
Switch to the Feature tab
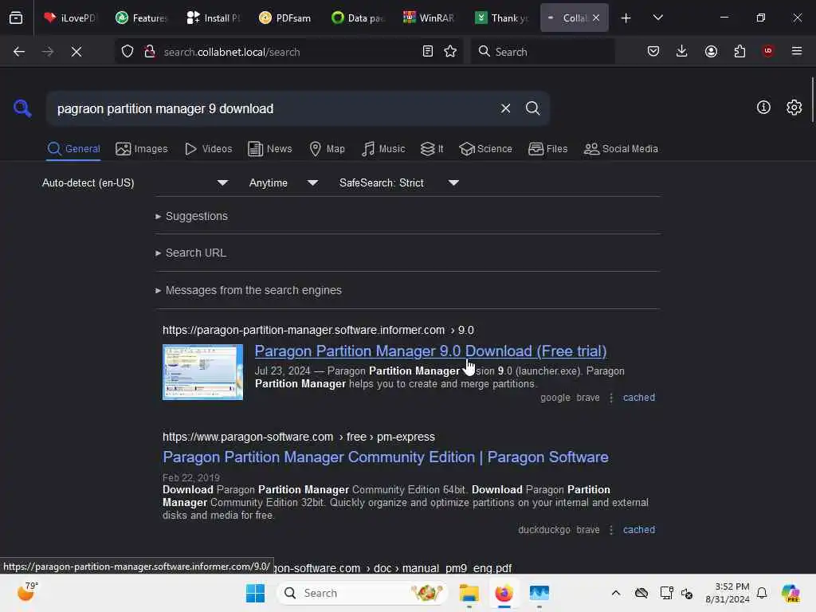tap(142, 18)
